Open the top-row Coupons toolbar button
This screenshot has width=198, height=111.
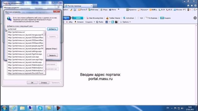click(165, 18)
